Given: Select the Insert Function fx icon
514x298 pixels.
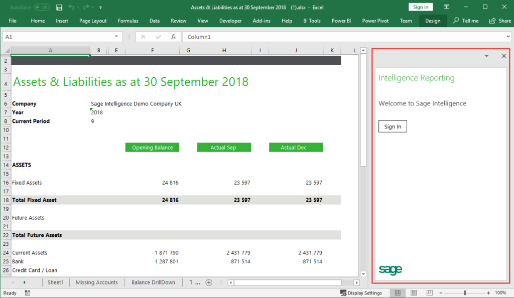Looking at the screenshot, I should click(x=174, y=36).
